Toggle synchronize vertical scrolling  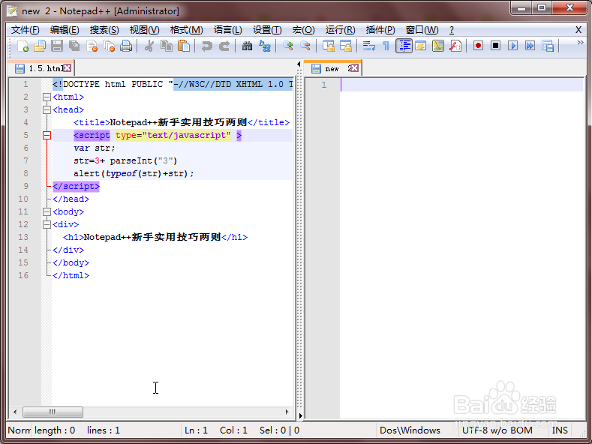tap(328, 46)
